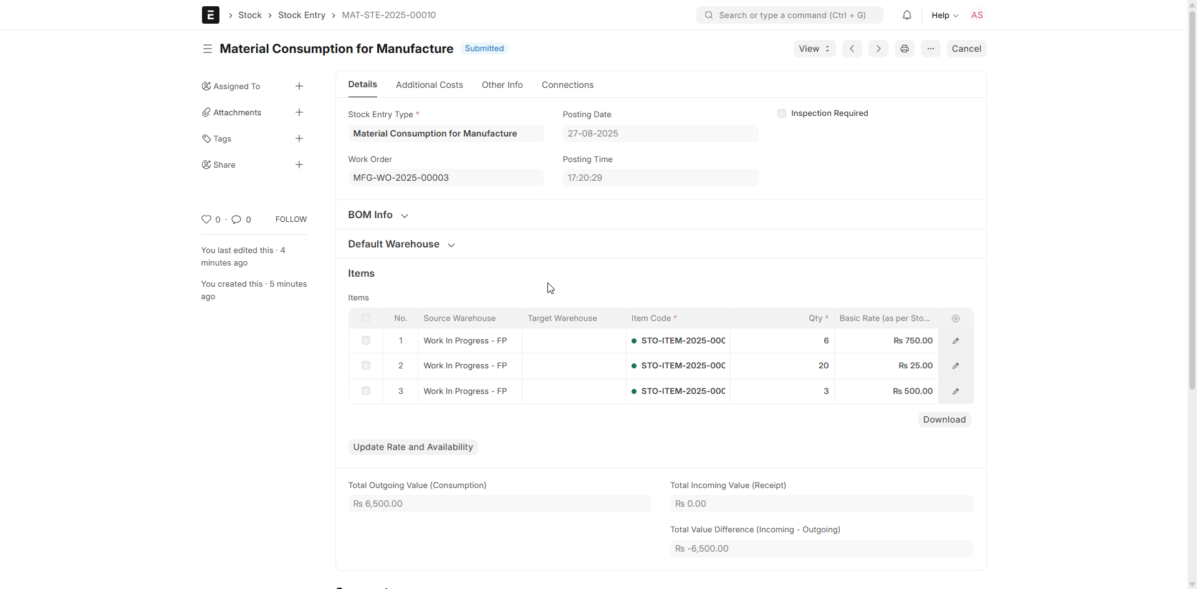Switch to the Additional Costs tab
The width and height of the screenshot is (1197, 589).
tap(429, 85)
